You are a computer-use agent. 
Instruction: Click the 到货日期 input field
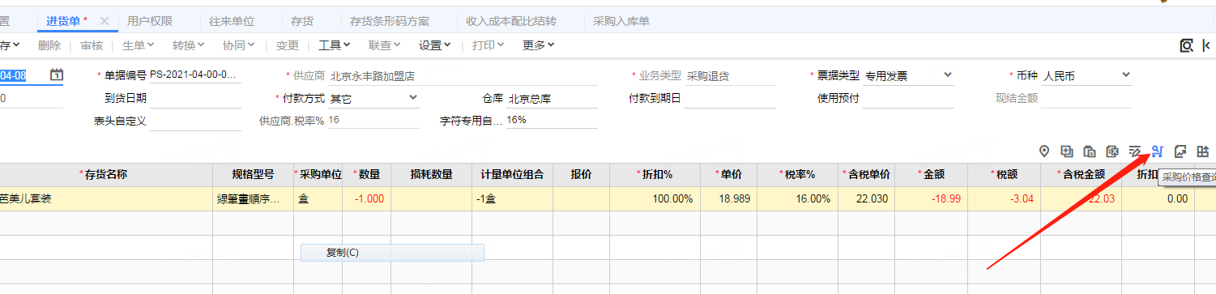point(195,99)
